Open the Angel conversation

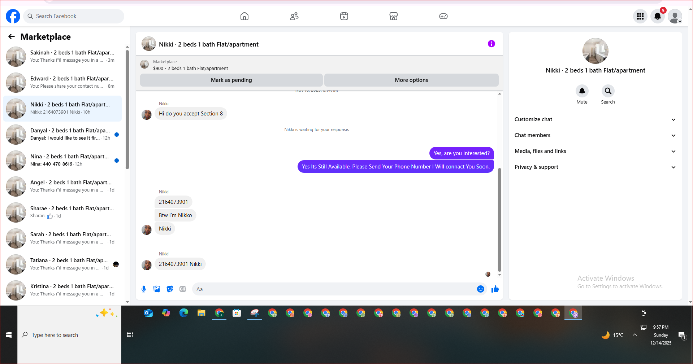tap(62, 186)
